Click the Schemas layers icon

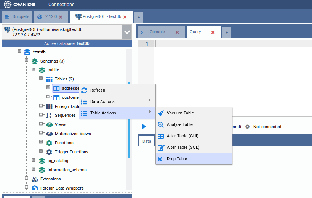click(x=35, y=61)
